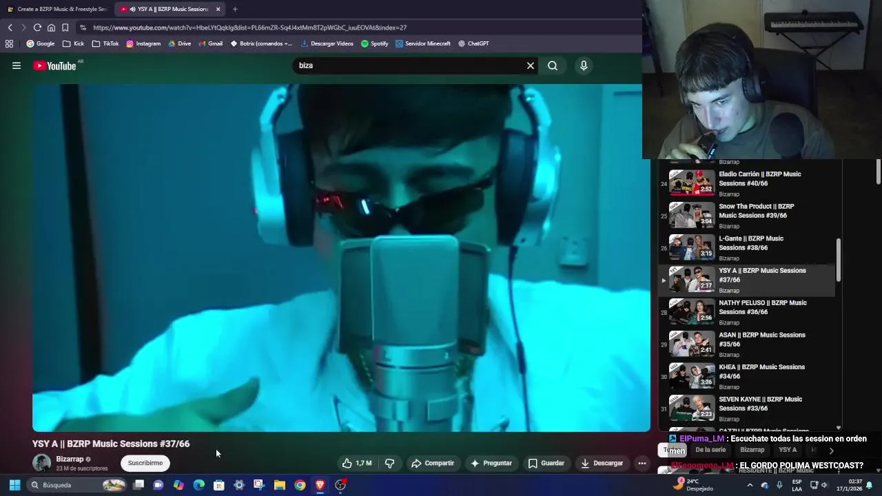882x496 pixels.
Task: Open the notifications bell in tray
Action: (869, 485)
